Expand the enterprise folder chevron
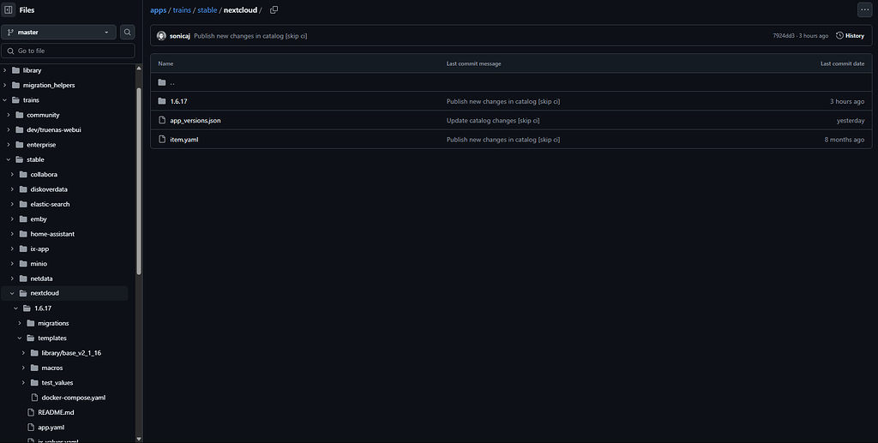 pos(9,144)
